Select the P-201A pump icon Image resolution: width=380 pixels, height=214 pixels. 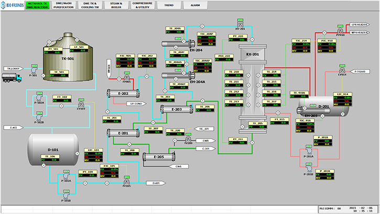(309, 151)
